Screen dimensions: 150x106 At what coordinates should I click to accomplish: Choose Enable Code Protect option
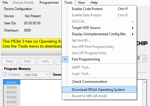tap(99, 9)
